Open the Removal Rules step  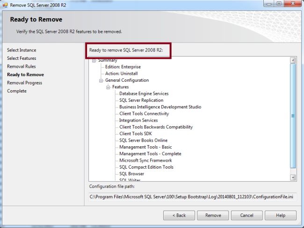22,66
